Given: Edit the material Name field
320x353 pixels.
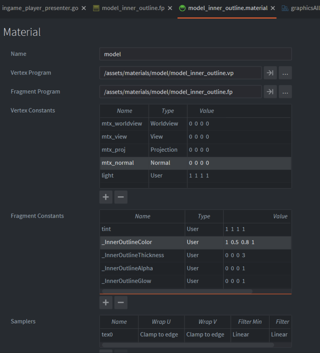Looking at the screenshot, I should 195,54.
